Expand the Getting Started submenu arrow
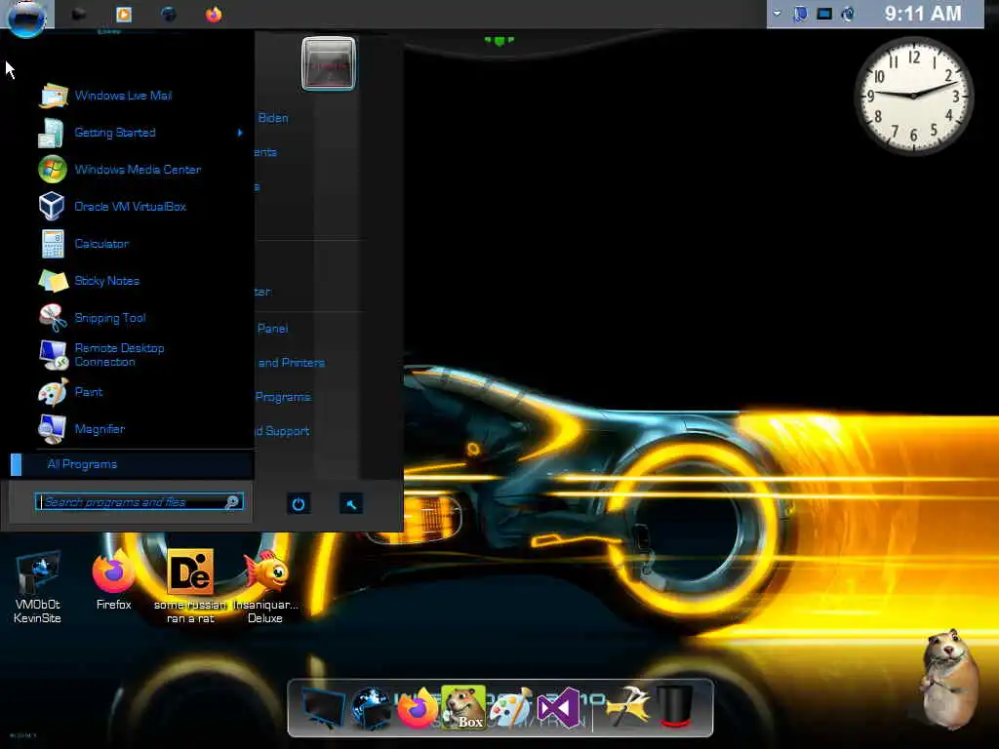Viewport: 999px width, 749px height. point(240,133)
